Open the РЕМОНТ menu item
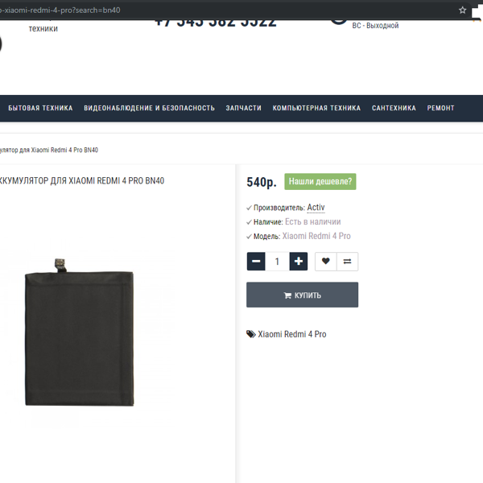This screenshot has height=483, width=483. pyautogui.click(x=440, y=108)
